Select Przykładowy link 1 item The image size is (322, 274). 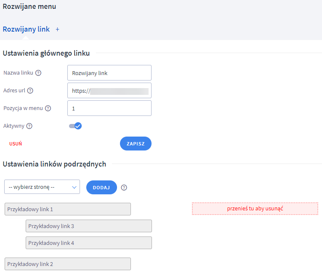point(67,210)
